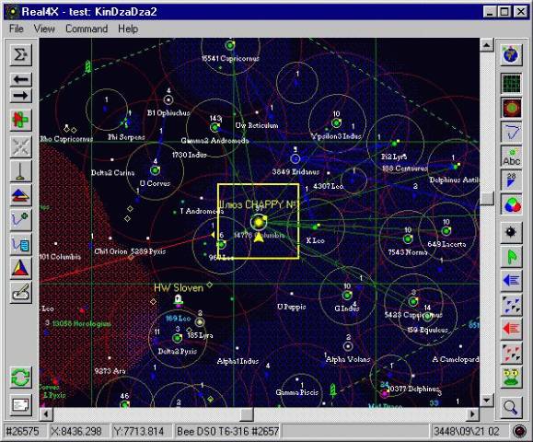Click the green flag icon
533x442 pixels.
pyautogui.click(x=511, y=257)
